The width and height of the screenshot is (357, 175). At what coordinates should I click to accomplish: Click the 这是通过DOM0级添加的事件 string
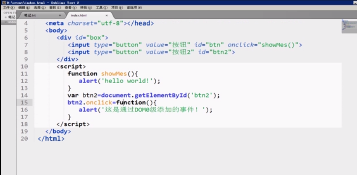pyautogui.click(x=155, y=110)
